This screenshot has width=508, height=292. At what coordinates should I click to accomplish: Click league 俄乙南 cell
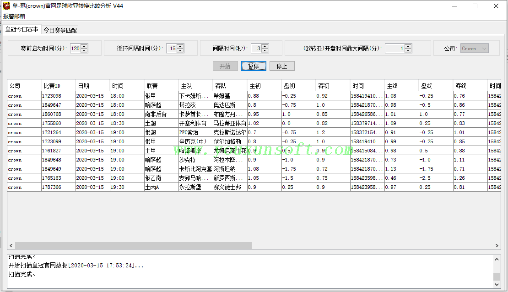click(x=162, y=178)
